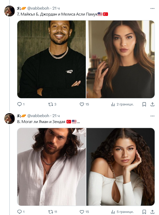The image size is (159, 215).
Task: Open photo of man in black sweater
Action: tap(52, 59)
